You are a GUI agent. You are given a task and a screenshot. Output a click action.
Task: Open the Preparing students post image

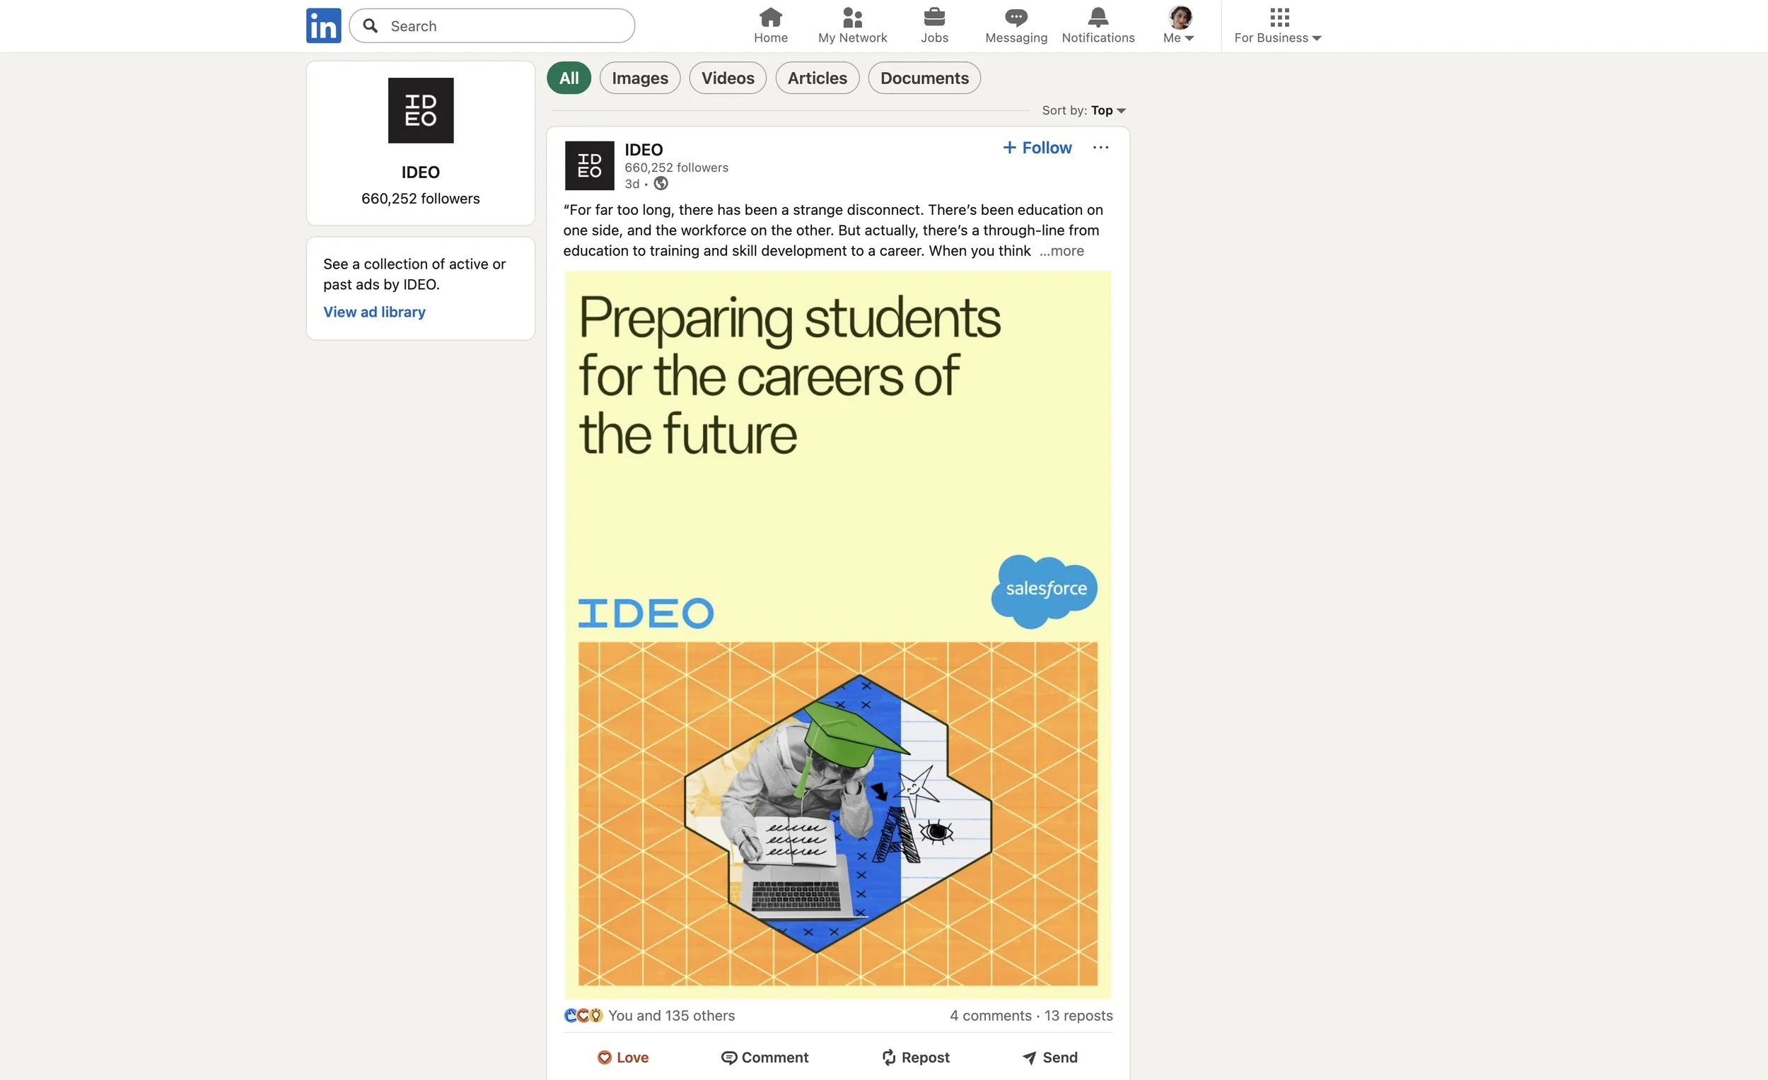point(837,635)
